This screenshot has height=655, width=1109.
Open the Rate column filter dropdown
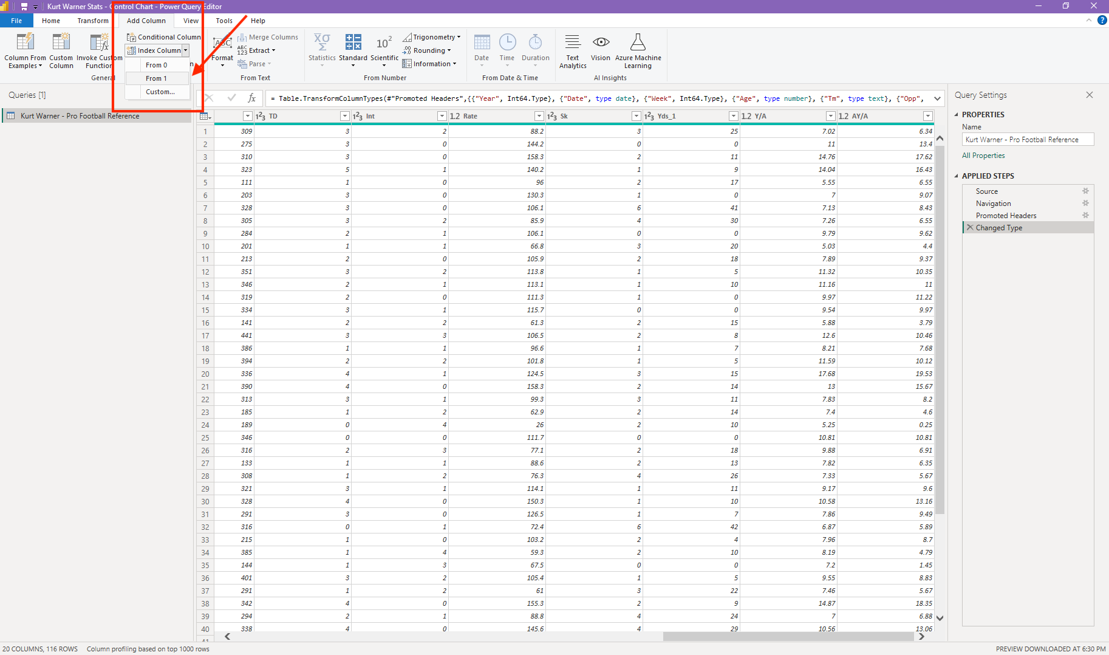click(539, 116)
